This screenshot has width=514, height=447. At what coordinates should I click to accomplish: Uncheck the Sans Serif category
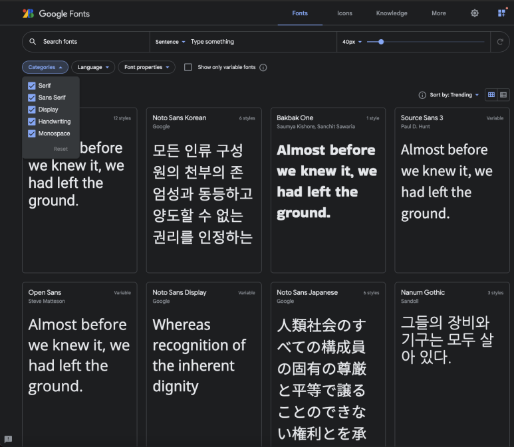[x=32, y=98]
